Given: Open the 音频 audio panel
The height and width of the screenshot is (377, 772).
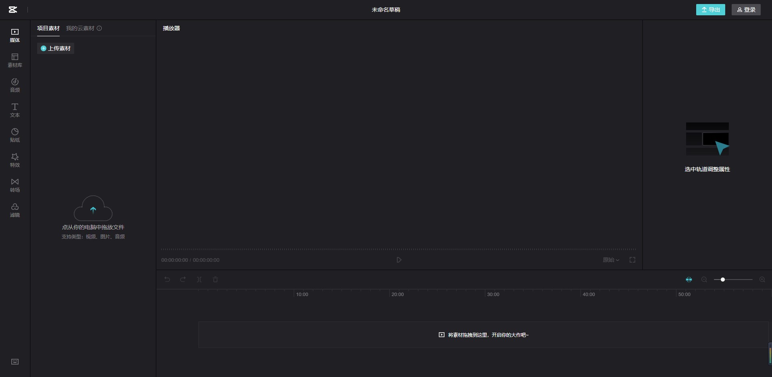Looking at the screenshot, I should (x=15, y=85).
